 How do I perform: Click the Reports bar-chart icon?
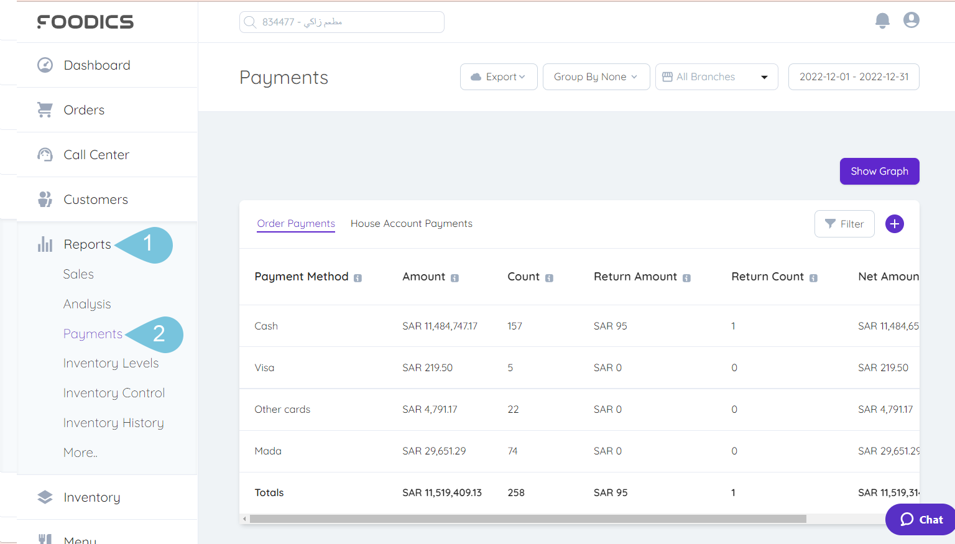(x=44, y=244)
